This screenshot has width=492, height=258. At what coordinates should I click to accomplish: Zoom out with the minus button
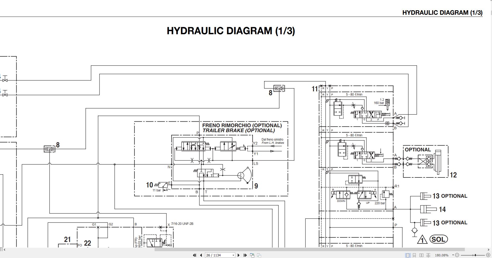pyautogui.click(x=457, y=255)
